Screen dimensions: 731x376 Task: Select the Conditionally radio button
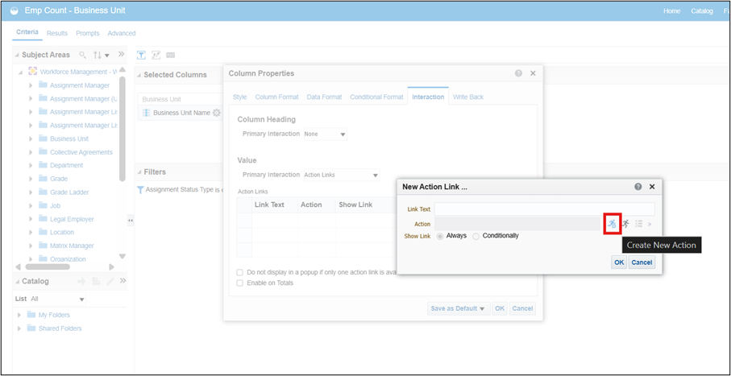coord(476,236)
